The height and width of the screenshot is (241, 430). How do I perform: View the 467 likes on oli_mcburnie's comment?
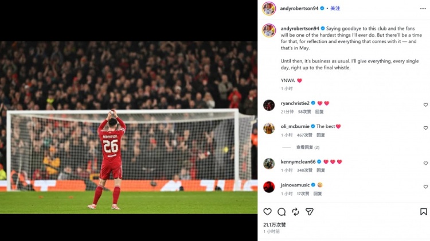tap(304, 135)
